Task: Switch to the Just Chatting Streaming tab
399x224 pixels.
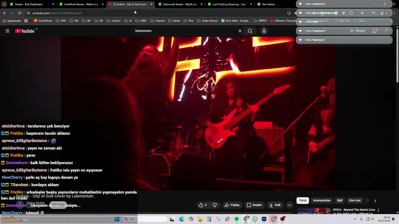Action: click(x=229, y=4)
